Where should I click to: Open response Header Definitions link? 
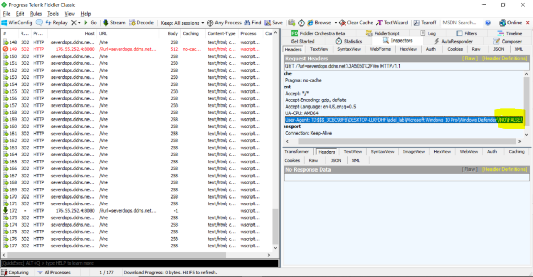click(504, 169)
